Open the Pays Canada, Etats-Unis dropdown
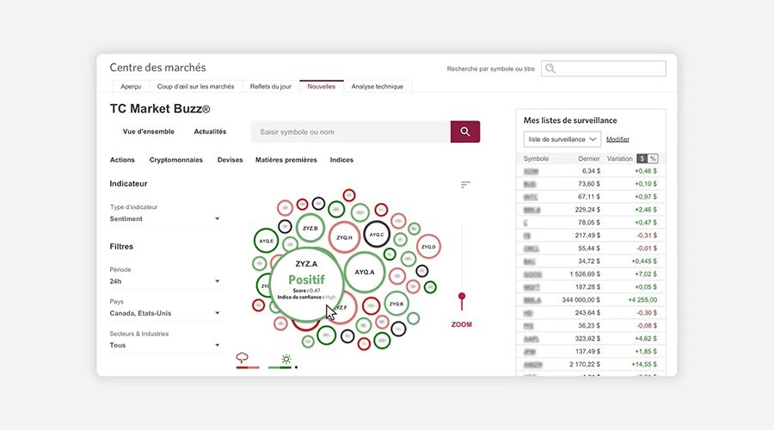774x430 pixels. point(165,313)
